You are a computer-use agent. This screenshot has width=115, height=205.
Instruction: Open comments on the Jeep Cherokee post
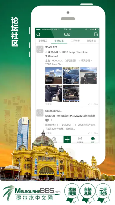coord(96,105)
